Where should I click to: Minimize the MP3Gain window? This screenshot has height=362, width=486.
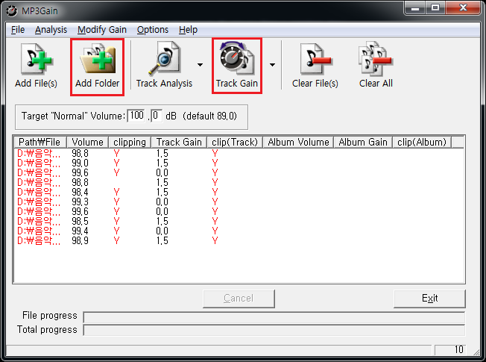click(x=415, y=7)
